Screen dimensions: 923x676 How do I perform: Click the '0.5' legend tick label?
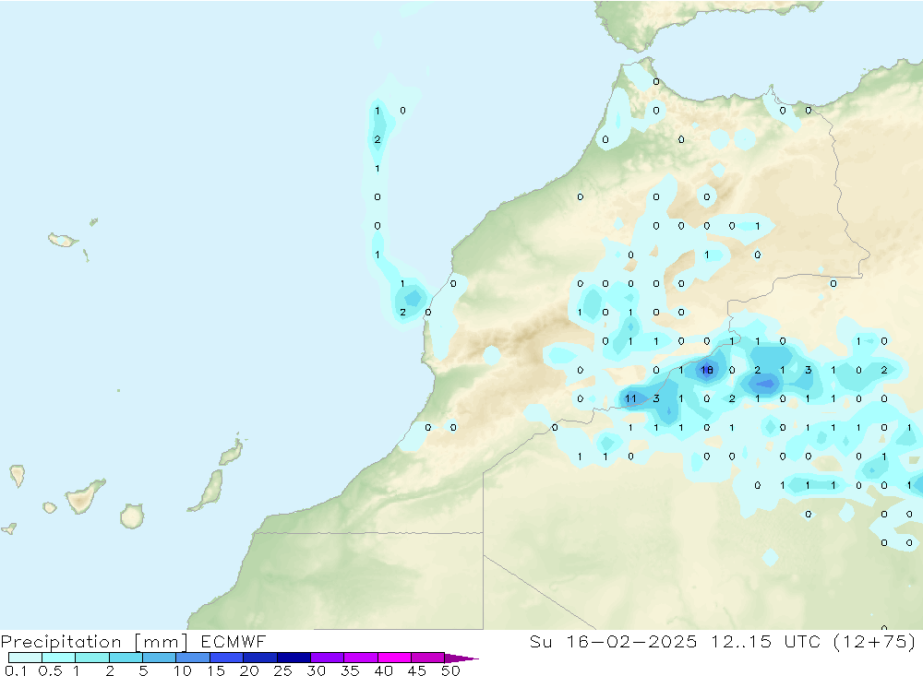coord(50,670)
